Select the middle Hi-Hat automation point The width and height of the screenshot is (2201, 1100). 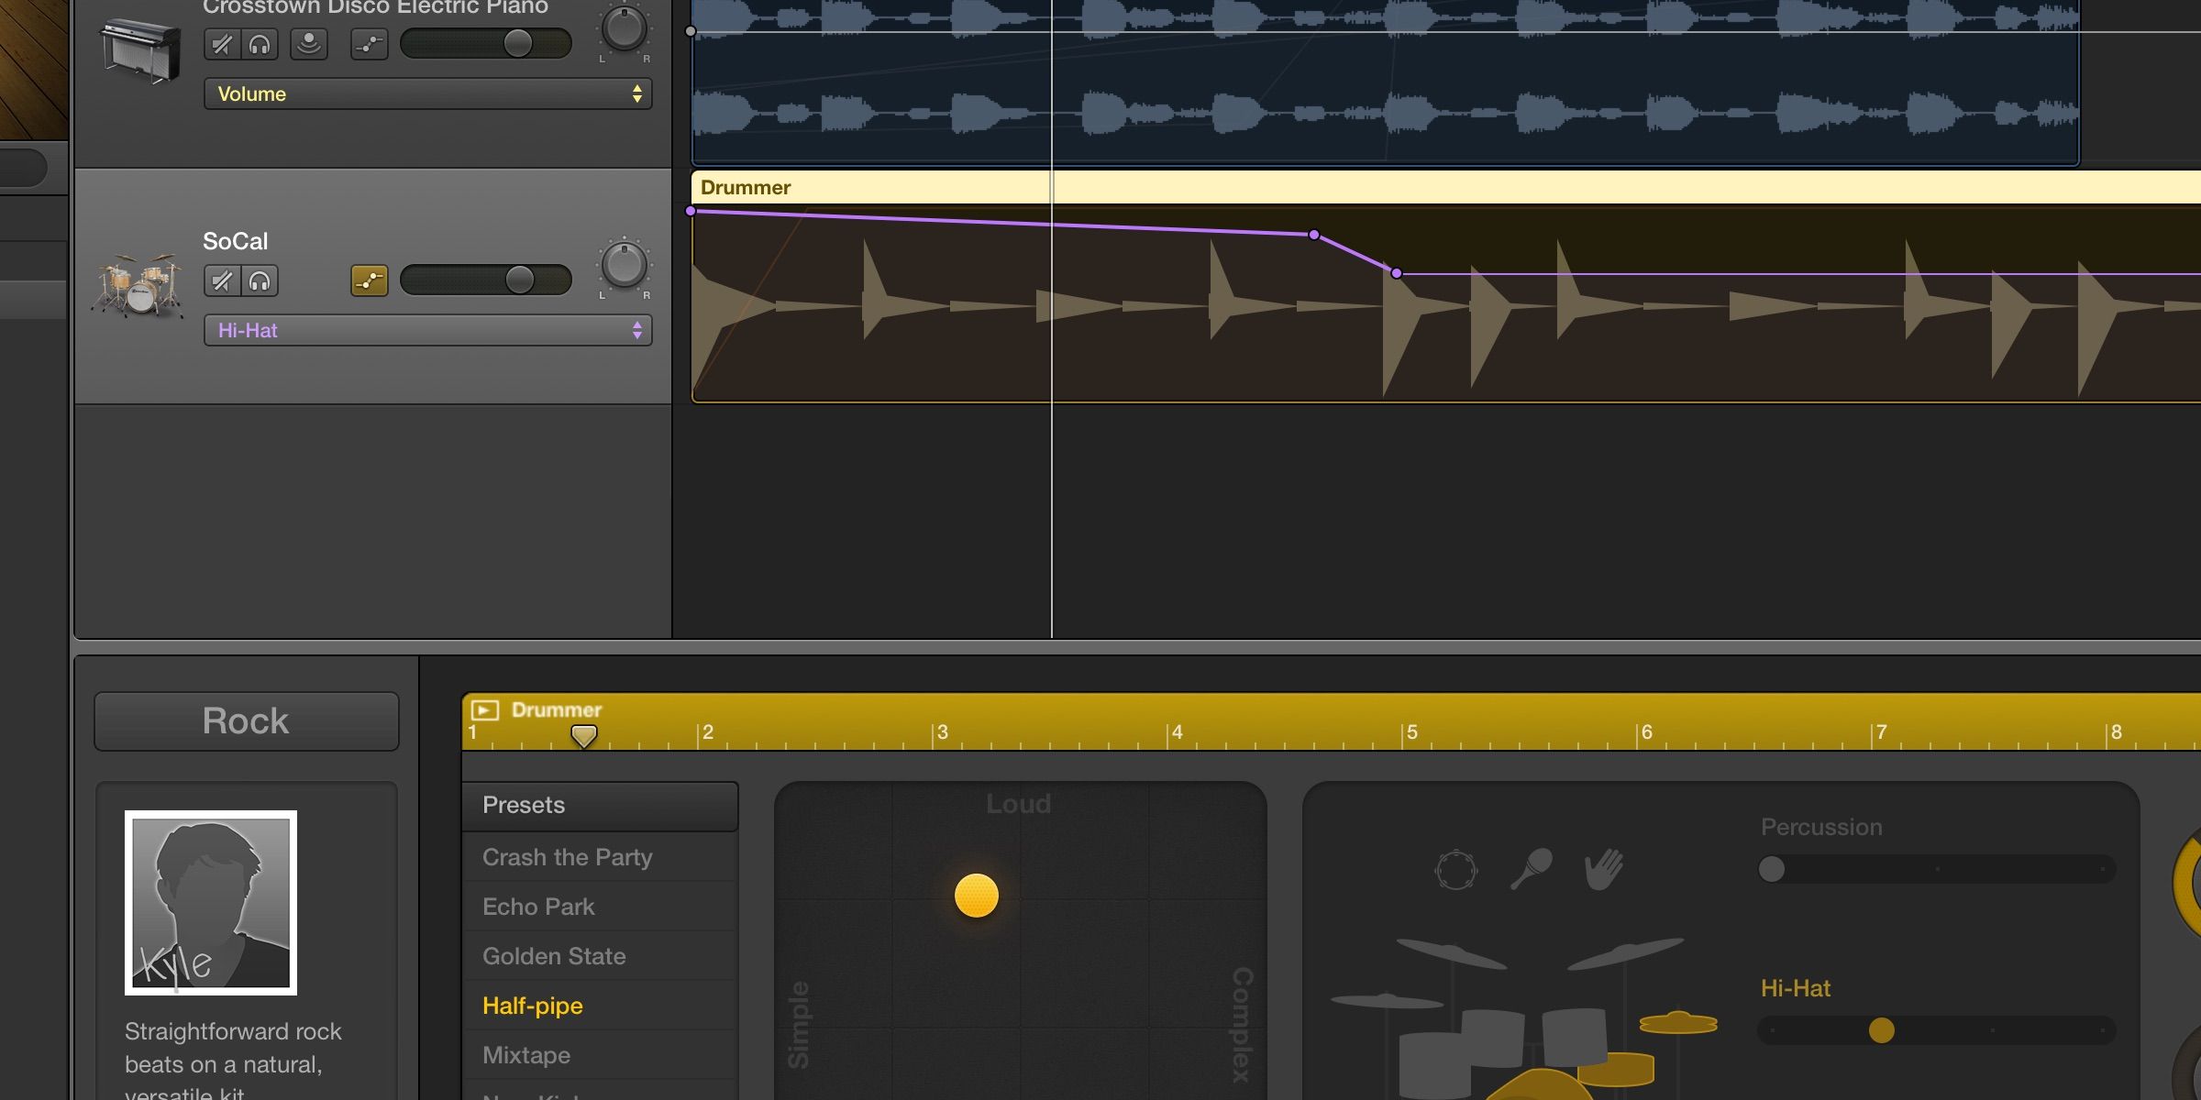tap(1314, 235)
